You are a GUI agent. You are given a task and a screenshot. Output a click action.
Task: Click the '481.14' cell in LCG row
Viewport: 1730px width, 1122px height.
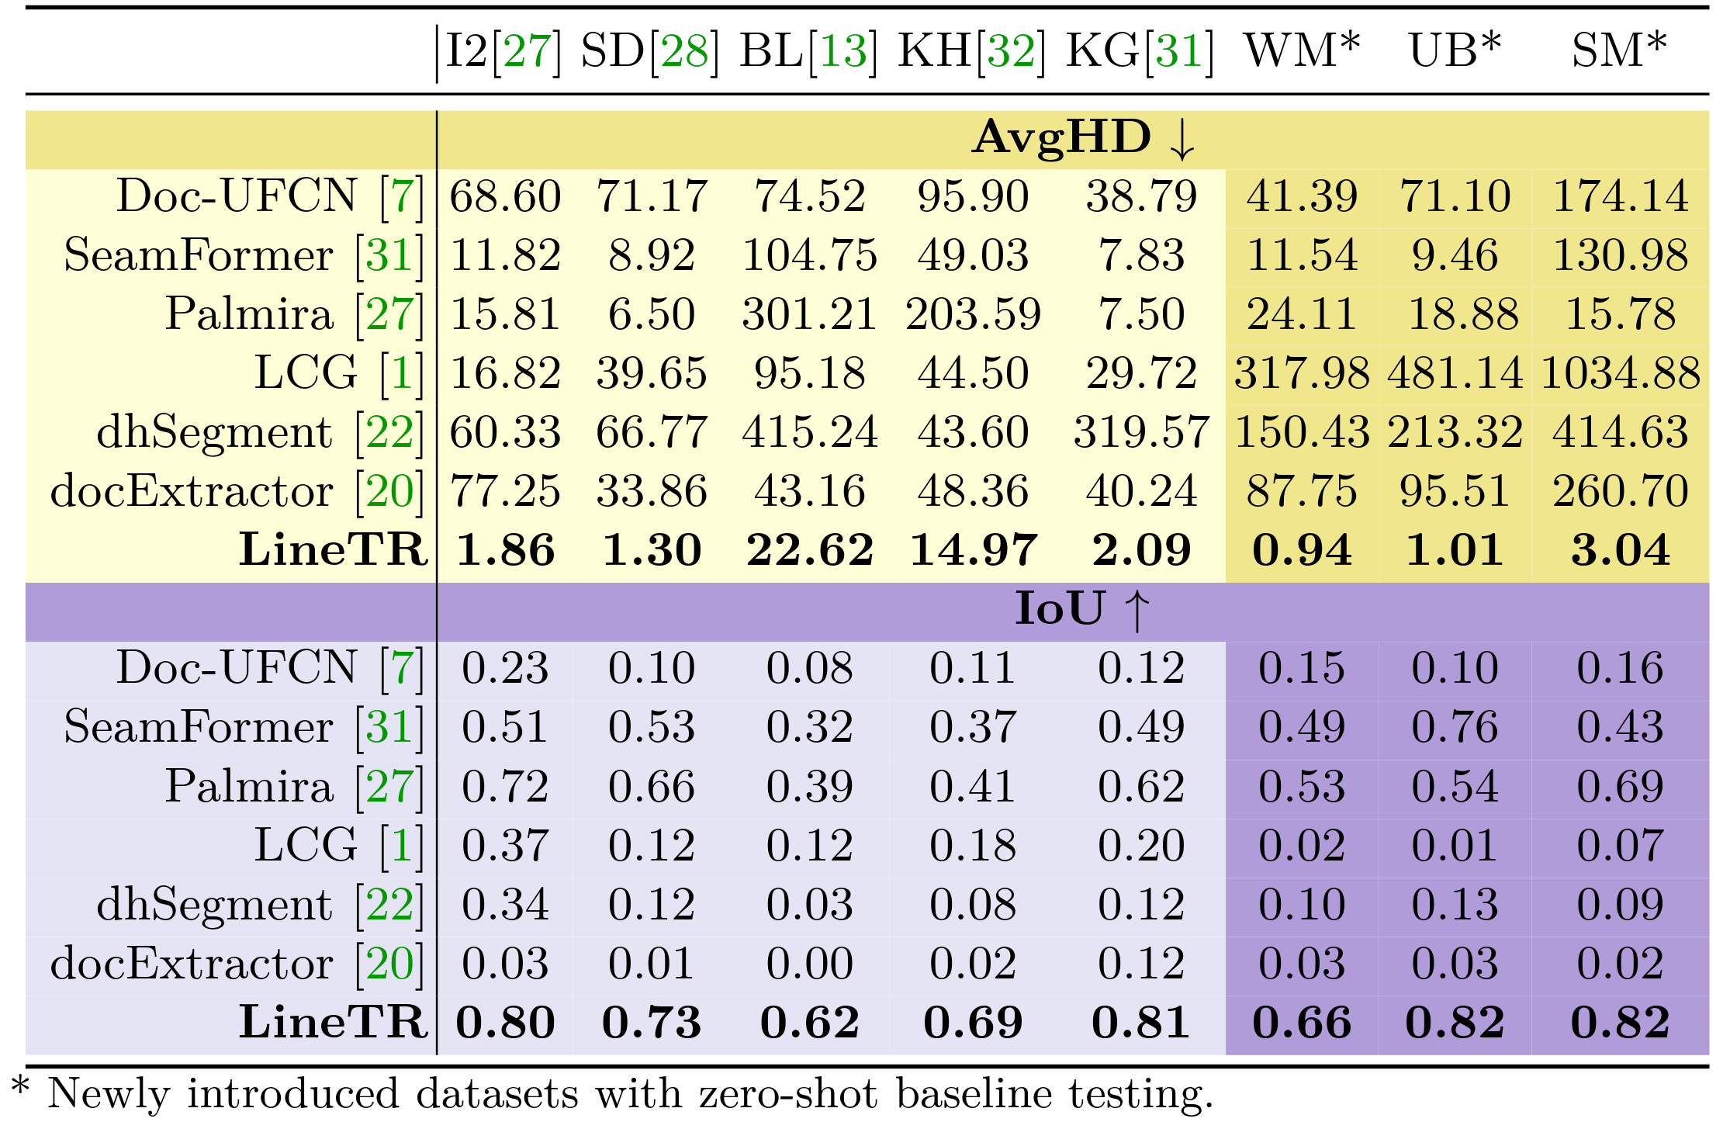pos(1455,373)
